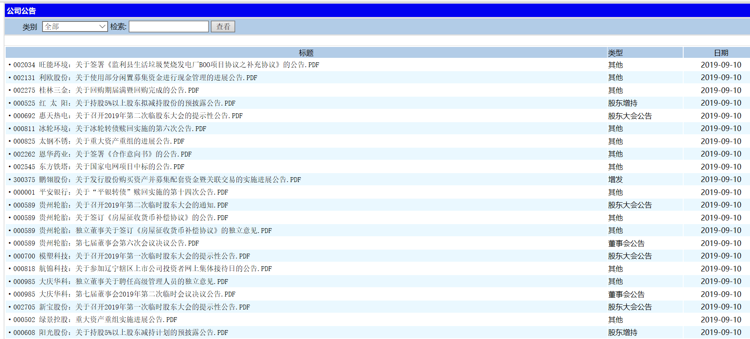Open 太钢不锈 重大资产重组进展 announcement
The width and height of the screenshot is (750, 339).
[99, 141]
